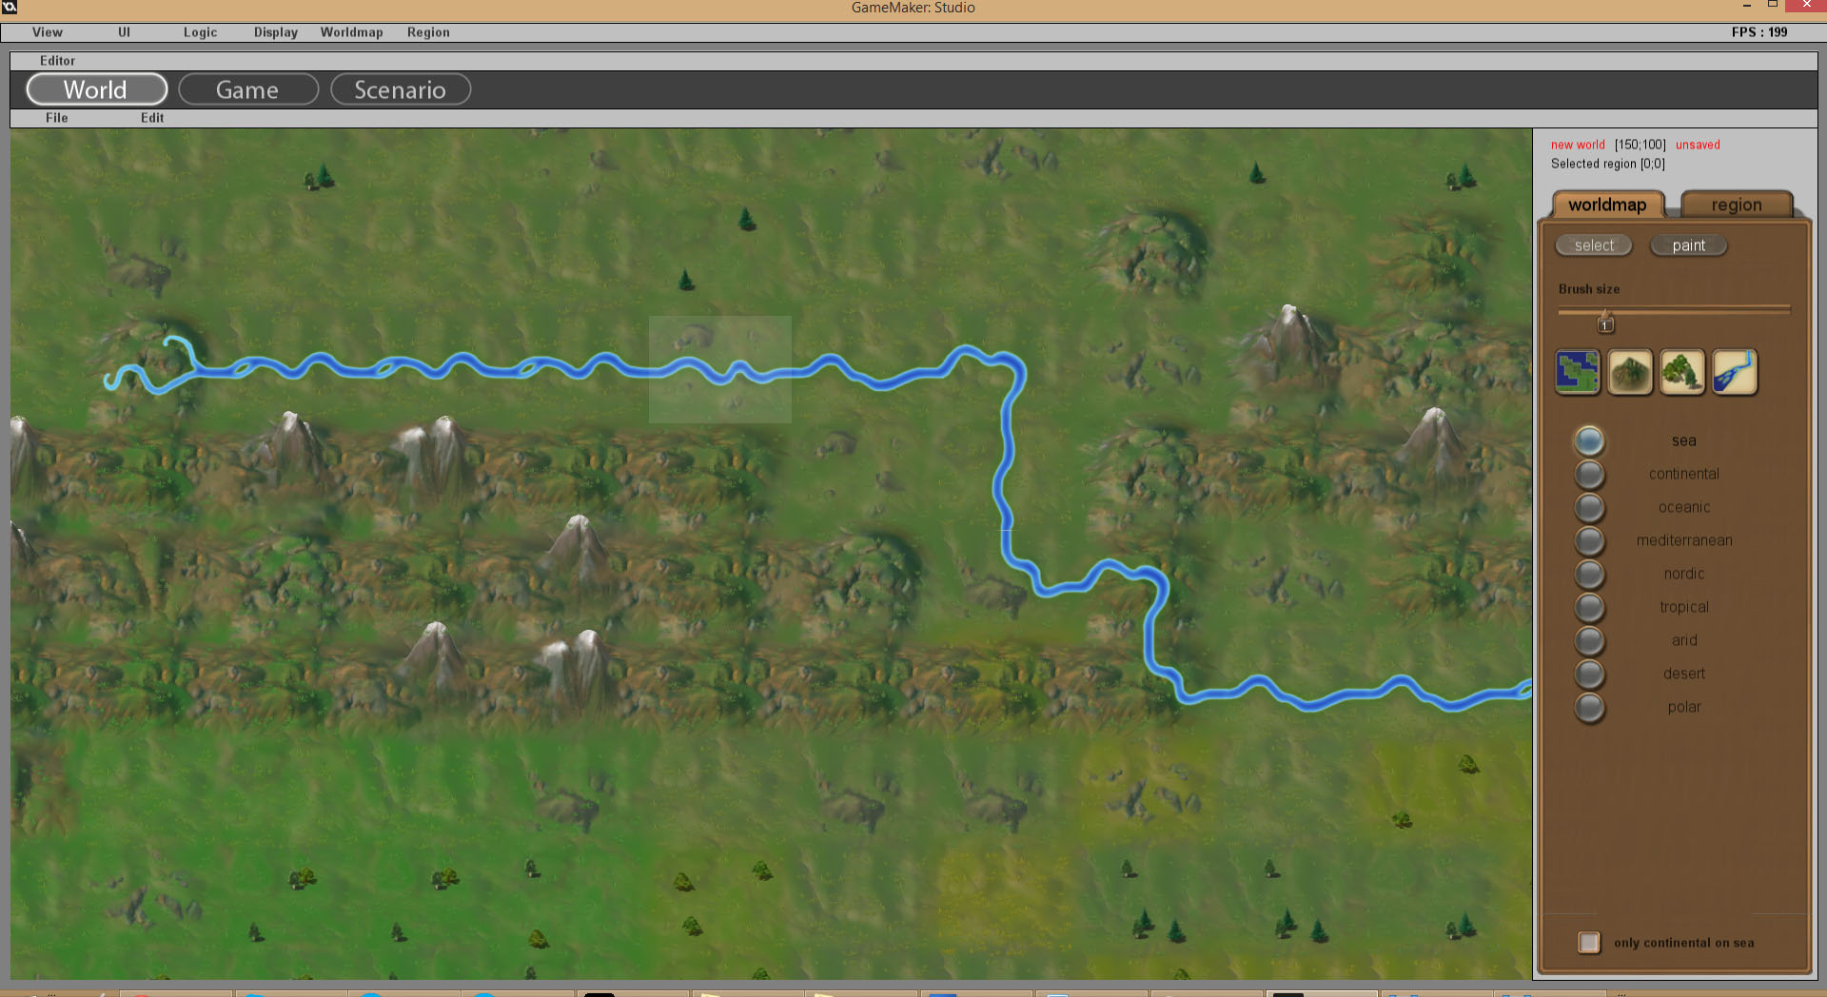
Task: Choose the polar radio option
Action: pos(1589,707)
